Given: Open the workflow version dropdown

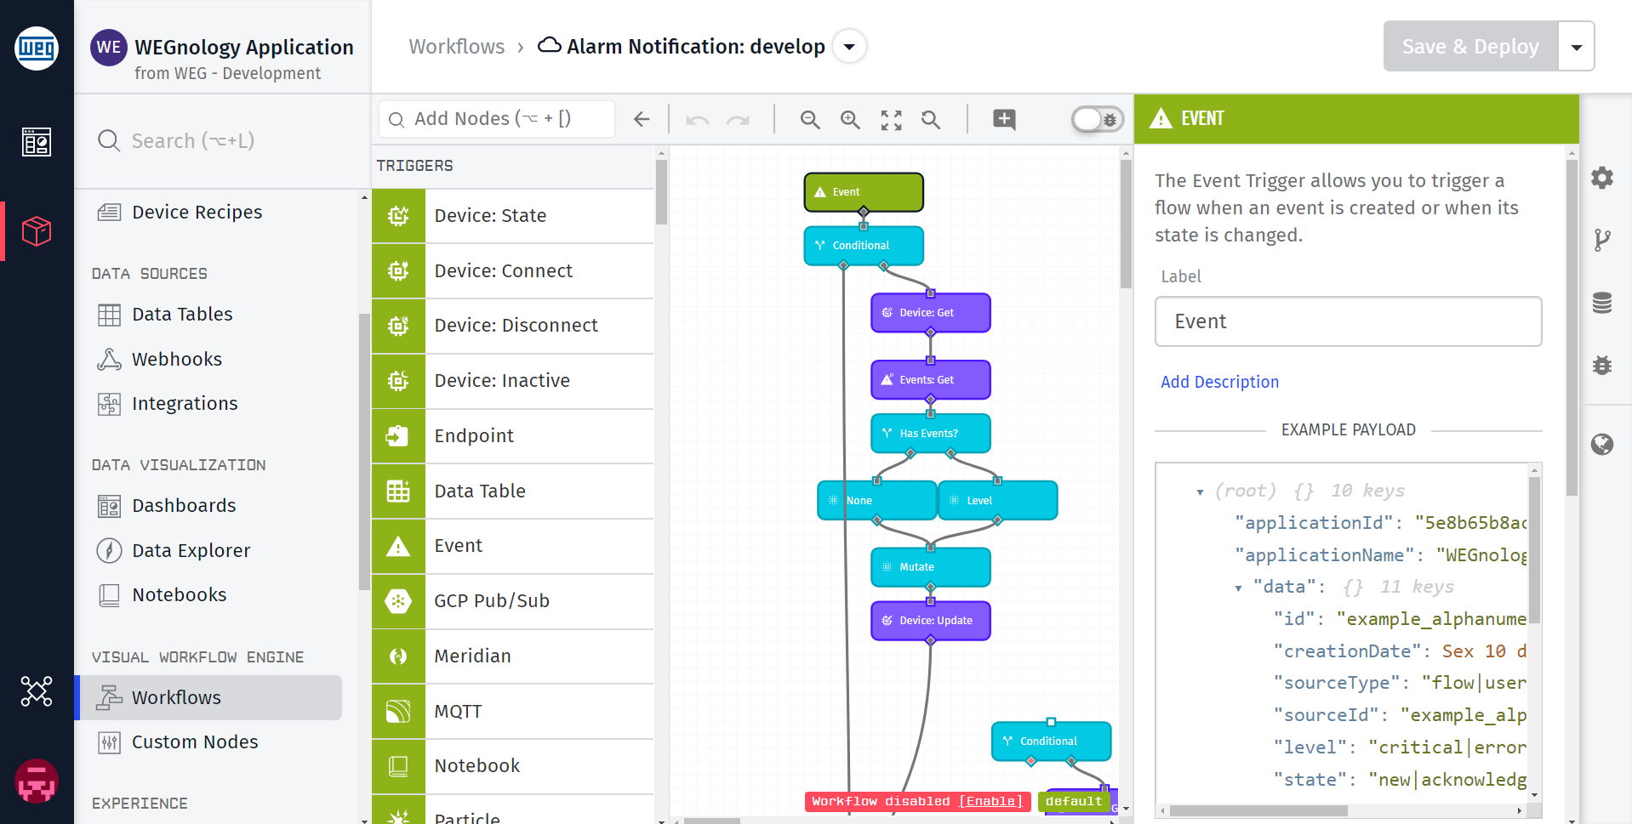Looking at the screenshot, I should click(x=849, y=47).
